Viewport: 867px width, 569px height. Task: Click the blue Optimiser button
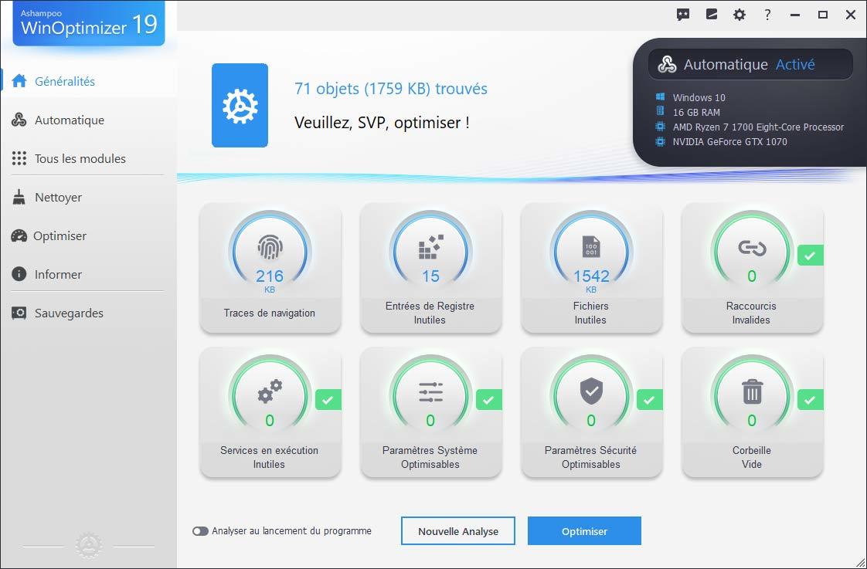584,531
